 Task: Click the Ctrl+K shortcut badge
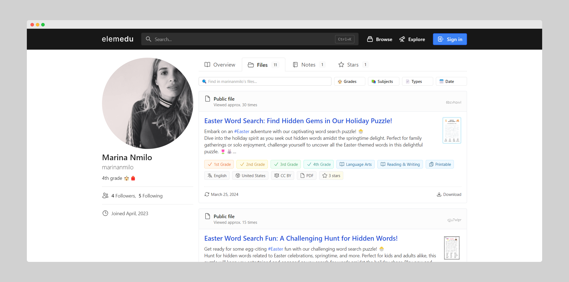pyautogui.click(x=345, y=39)
